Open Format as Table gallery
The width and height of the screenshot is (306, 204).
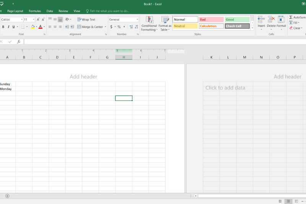[x=165, y=24]
